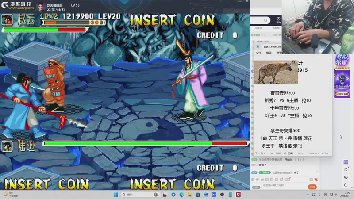Click the 244 个字符 count in status bar
The width and height of the screenshot is (354, 199).
[x=275, y=153]
